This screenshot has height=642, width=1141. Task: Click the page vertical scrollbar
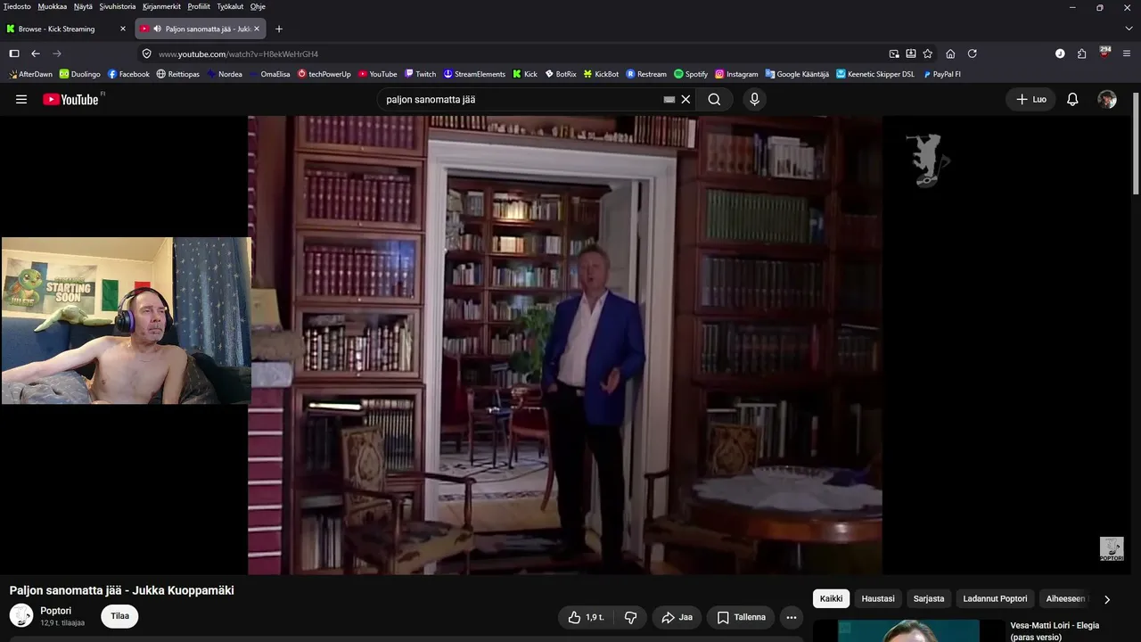click(x=1136, y=143)
